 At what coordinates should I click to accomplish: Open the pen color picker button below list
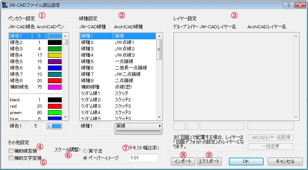pos(54,126)
